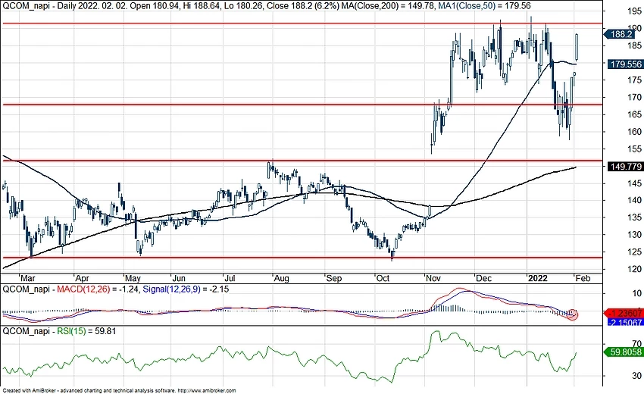644x394 pixels.
Task: Click the Signal(12,26,9) = -2.15 label
Action: coord(186,289)
